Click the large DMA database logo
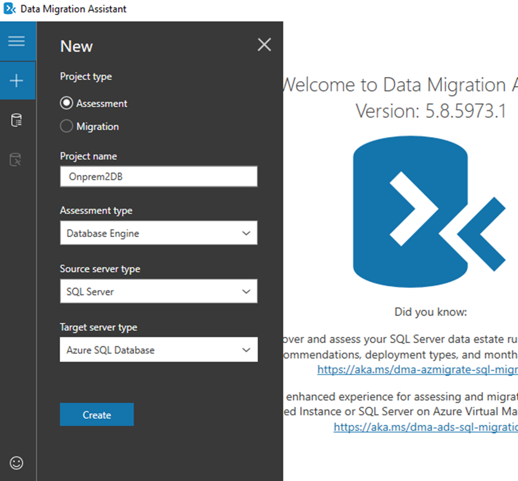 pyautogui.click(x=429, y=212)
